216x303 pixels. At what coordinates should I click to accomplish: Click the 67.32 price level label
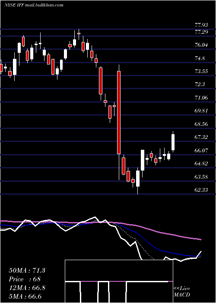point(201,137)
